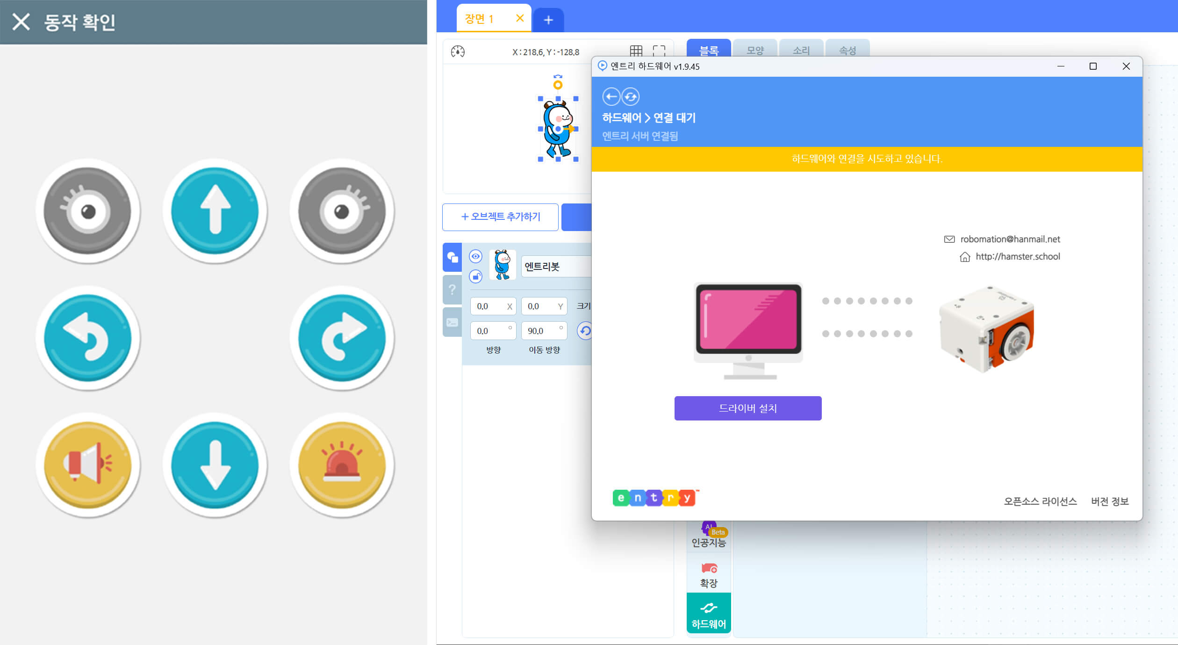Expand the stage to fullscreen
1178x645 pixels.
tap(659, 51)
